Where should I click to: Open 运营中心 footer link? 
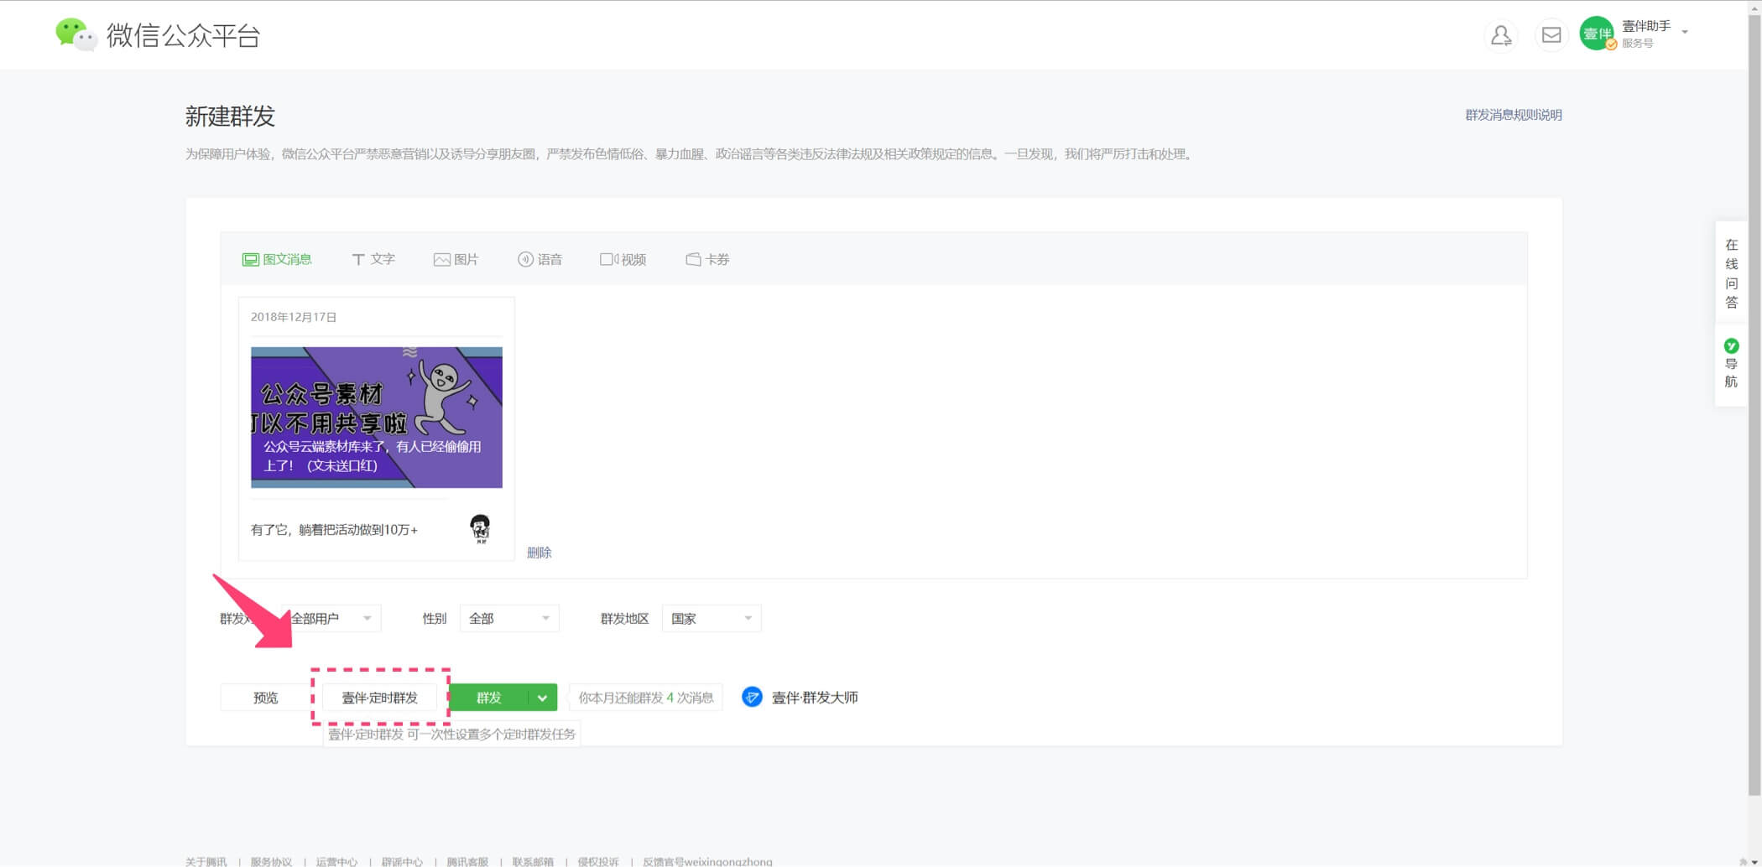pyautogui.click(x=336, y=861)
